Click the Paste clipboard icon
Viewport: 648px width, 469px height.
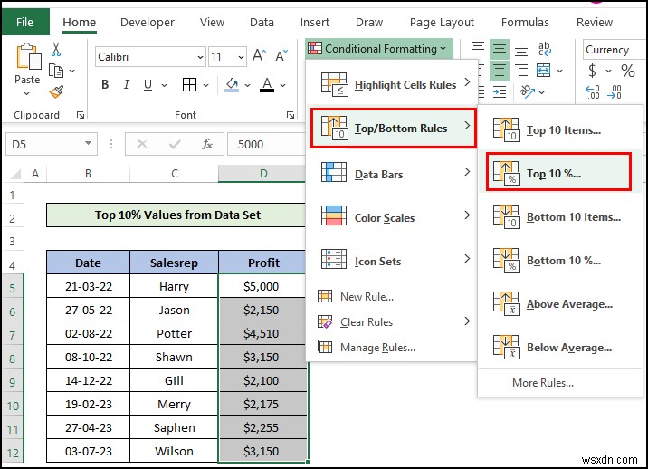click(x=28, y=57)
